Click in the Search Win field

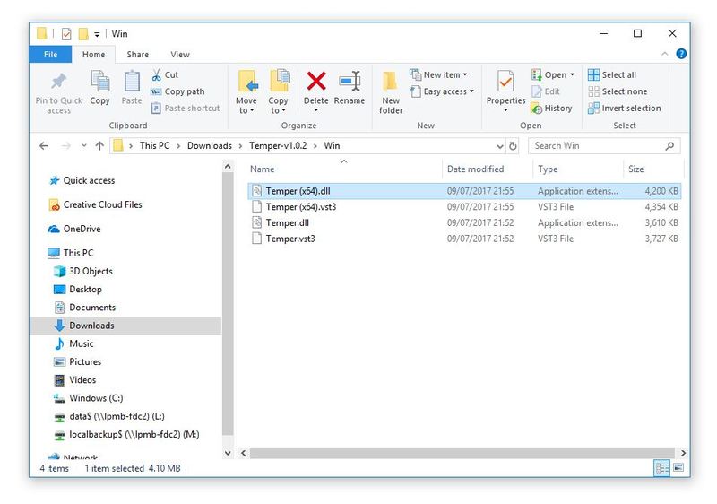(x=595, y=146)
